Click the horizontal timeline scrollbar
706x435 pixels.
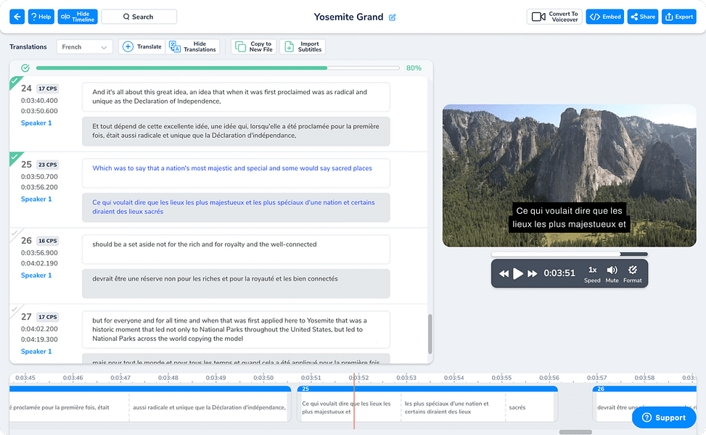[575, 432]
